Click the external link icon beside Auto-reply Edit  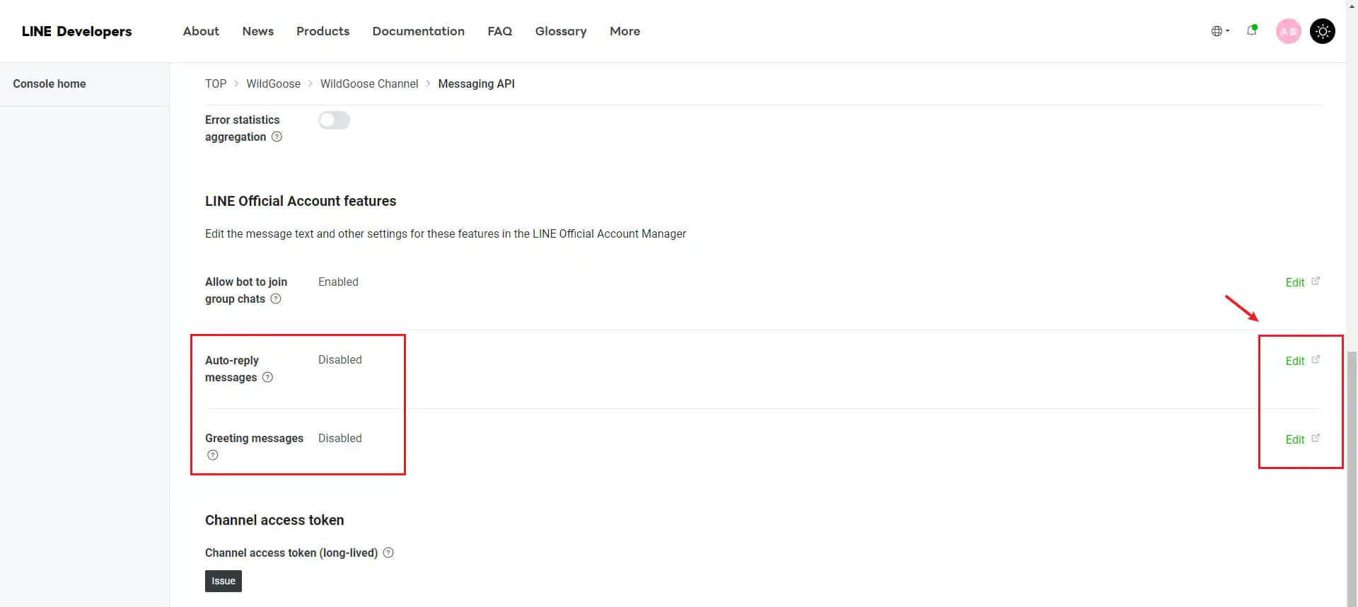(1316, 359)
